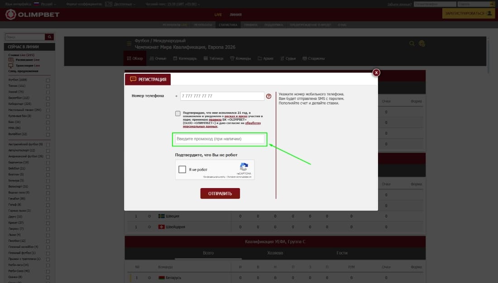Open the правила link in the consent text
This screenshot has width=498, height=283.
[x=215, y=120]
